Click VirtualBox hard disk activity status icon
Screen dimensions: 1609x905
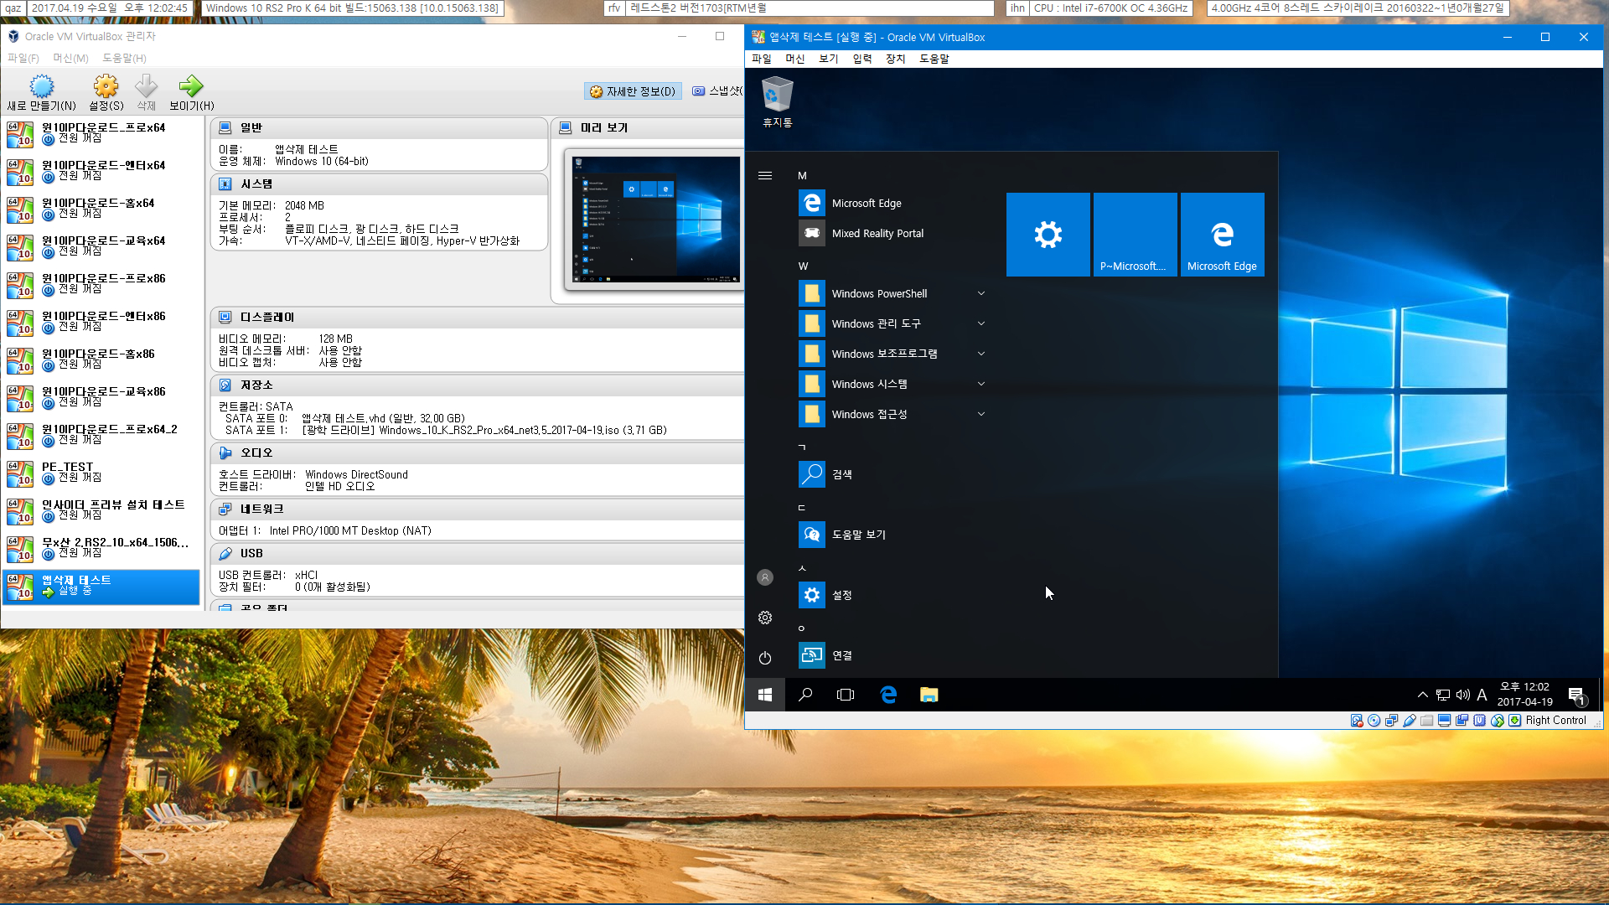coord(1356,721)
